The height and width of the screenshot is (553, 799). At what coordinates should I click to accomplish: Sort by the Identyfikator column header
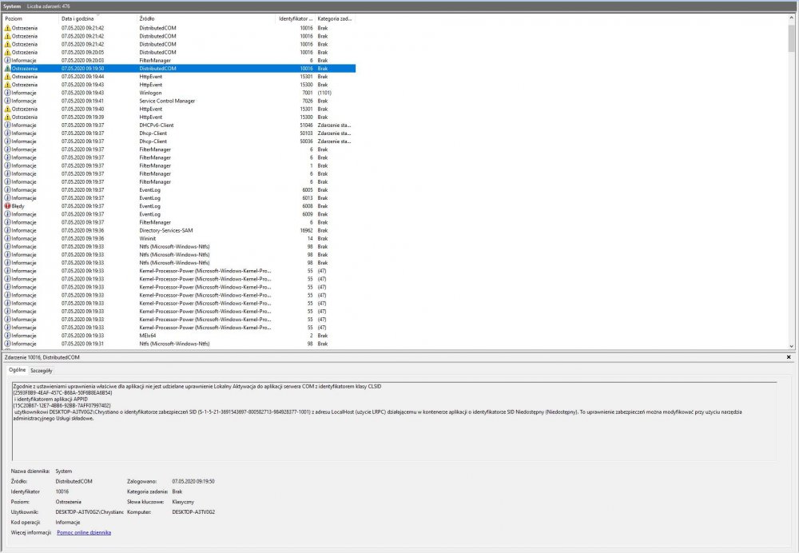296,18
